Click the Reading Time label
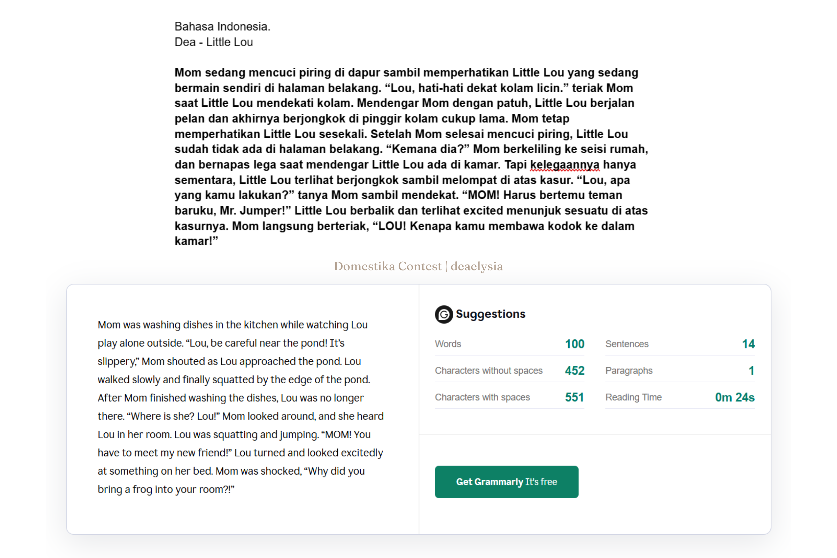Screen dimensions: 837x558 (x=633, y=397)
